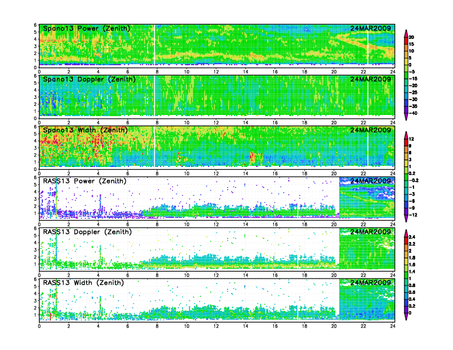This screenshot has height=350, width=453.
Task: Click the "20" label on top colorbar
Action: 411,37
